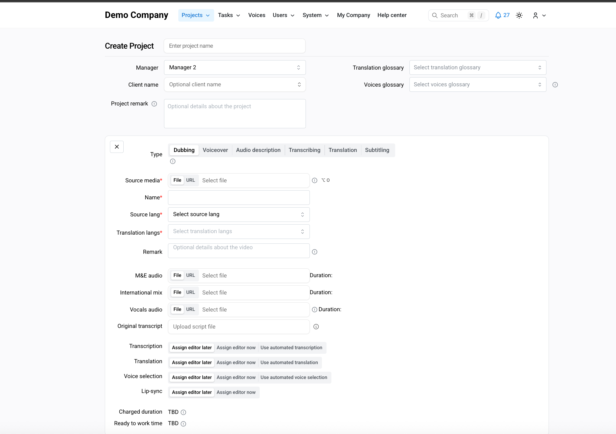Choose Use automated voice selection
Screen dimensions: 616x434
pyautogui.click(x=294, y=377)
